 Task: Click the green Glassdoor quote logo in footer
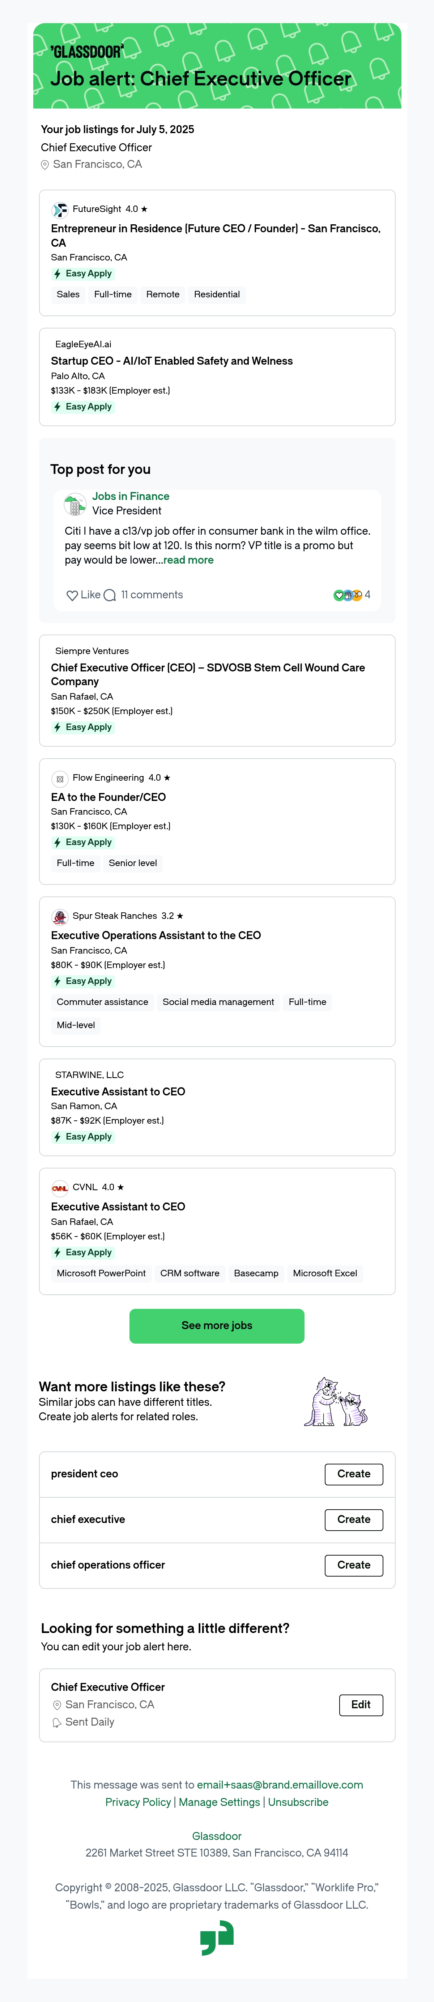[217, 1938]
